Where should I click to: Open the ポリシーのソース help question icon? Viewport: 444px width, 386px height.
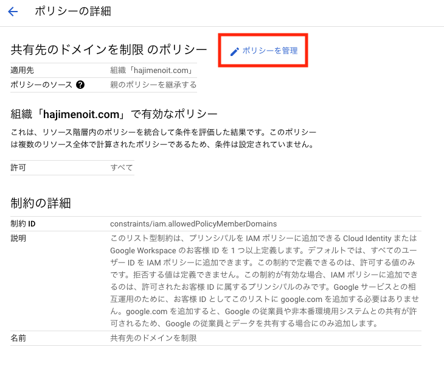click(x=80, y=85)
